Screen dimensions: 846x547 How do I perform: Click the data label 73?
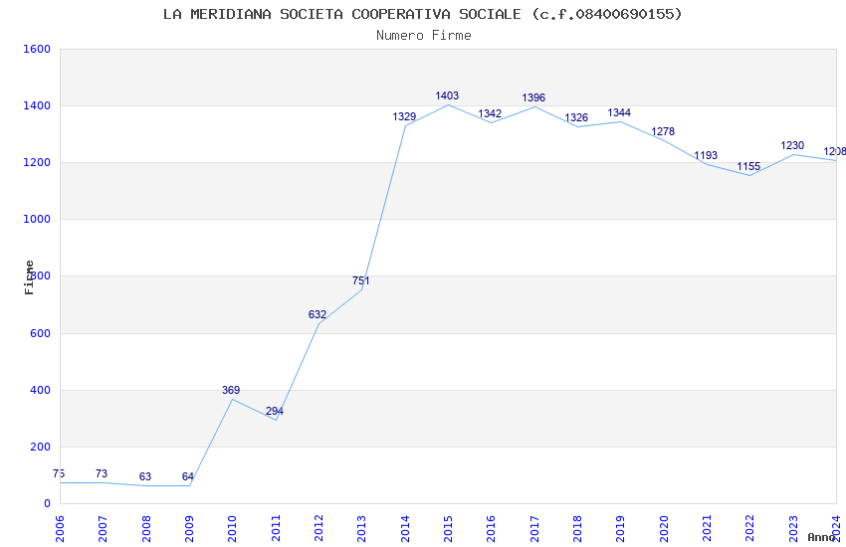[x=102, y=473]
